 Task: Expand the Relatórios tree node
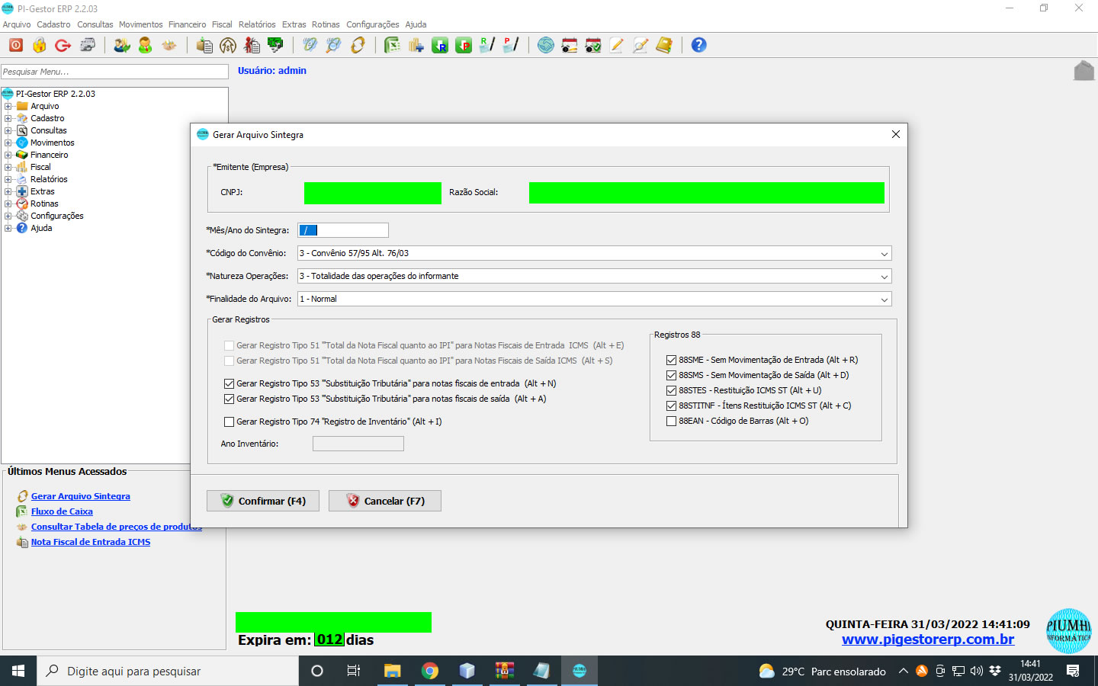tap(8, 179)
